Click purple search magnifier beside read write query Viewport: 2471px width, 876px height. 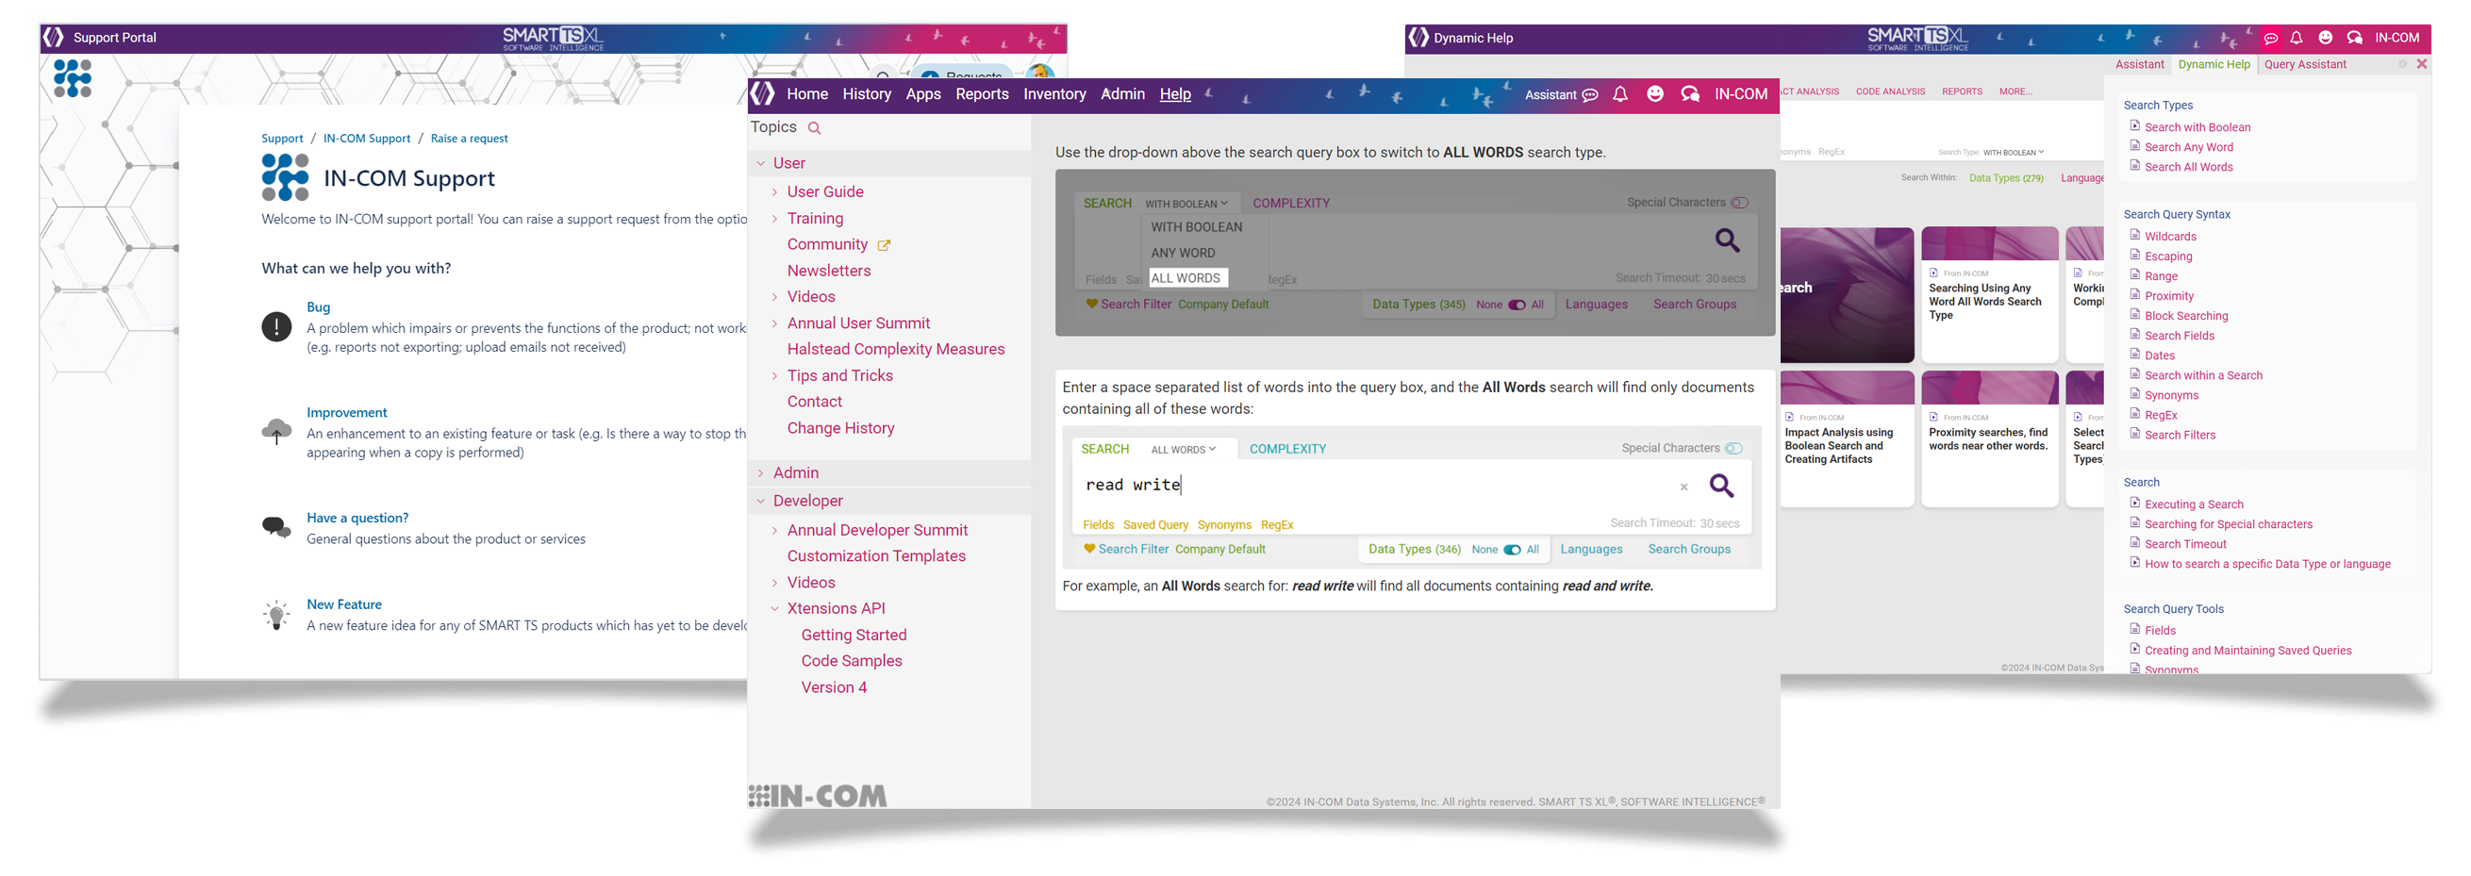coord(1722,486)
